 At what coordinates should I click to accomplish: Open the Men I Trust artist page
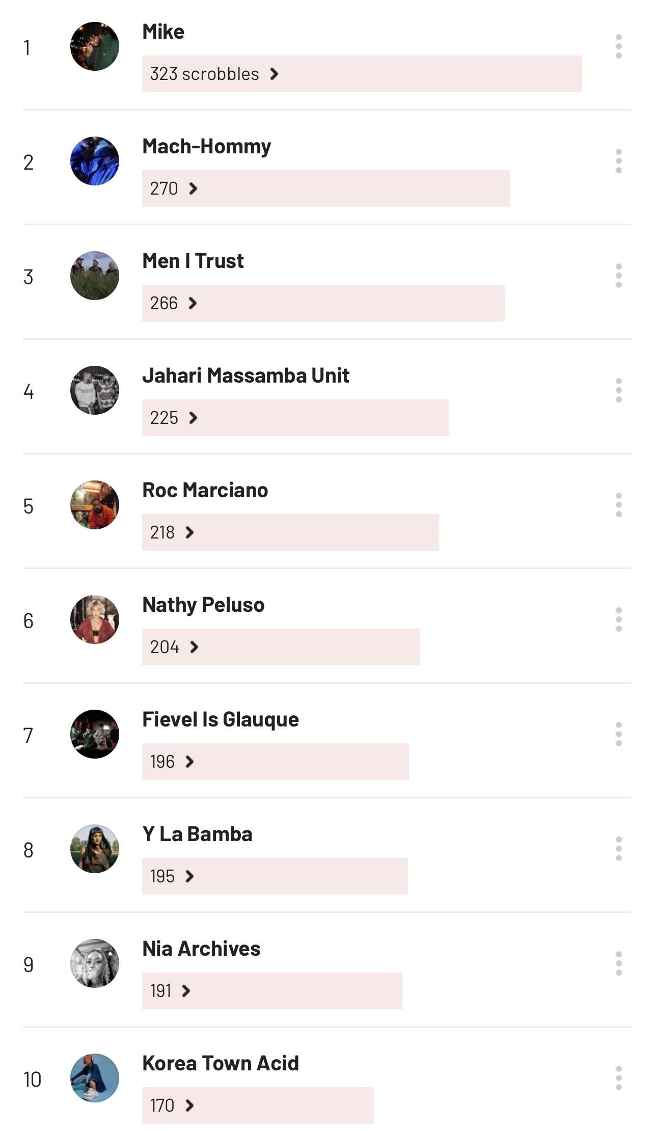point(193,261)
